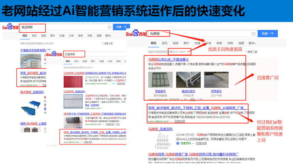The height and width of the screenshot is (165, 293).
Task: Select 网页 tab in 马蹄链 window
Action: point(154,43)
